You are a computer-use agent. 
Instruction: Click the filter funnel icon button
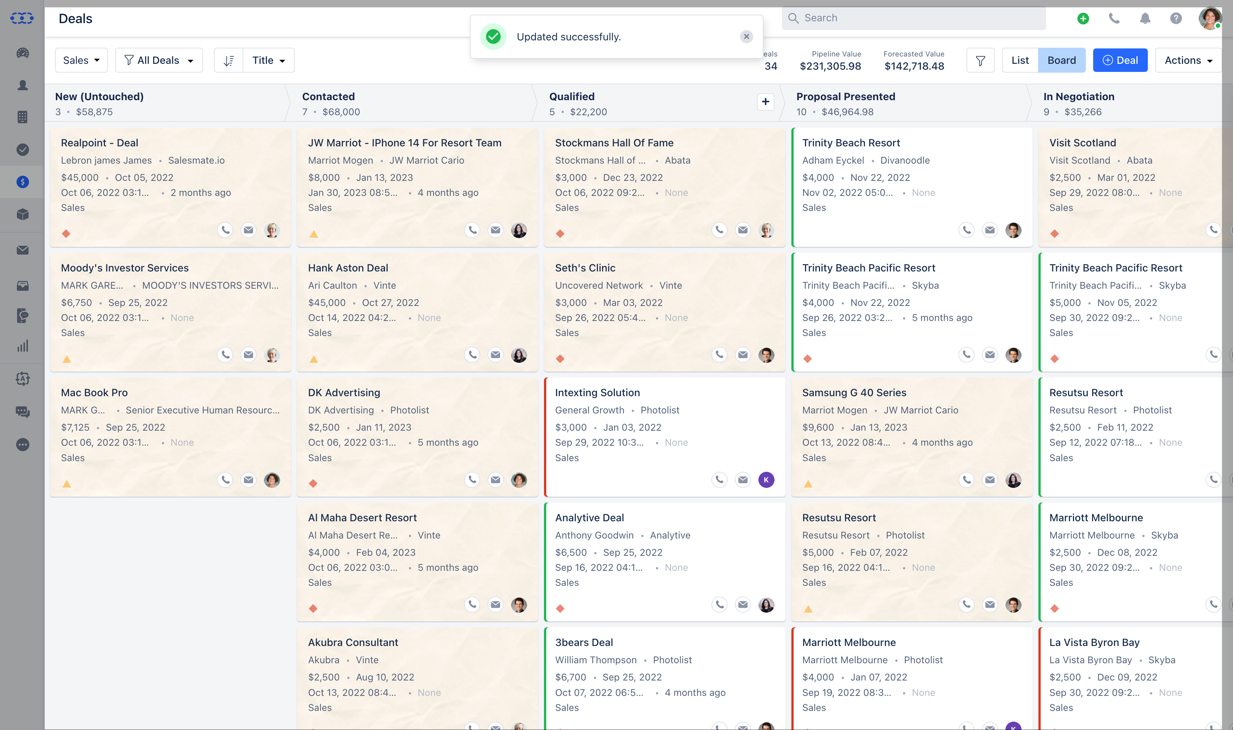(x=980, y=61)
